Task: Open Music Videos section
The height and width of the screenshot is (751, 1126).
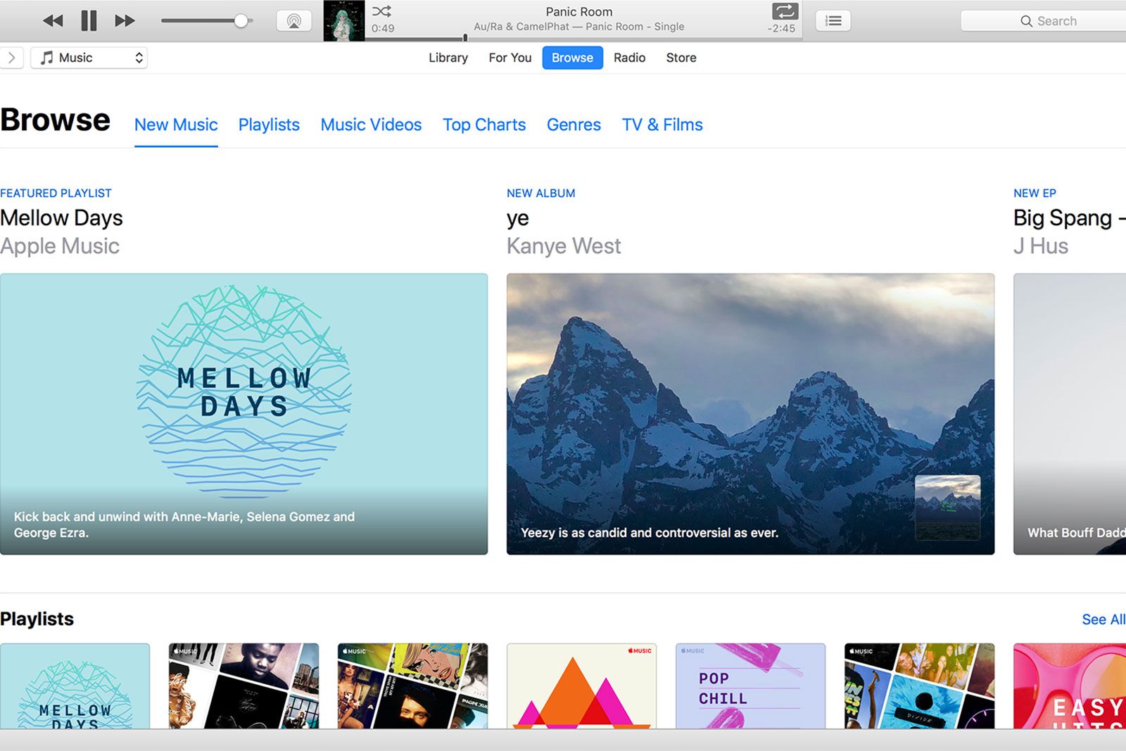Action: 371,125
